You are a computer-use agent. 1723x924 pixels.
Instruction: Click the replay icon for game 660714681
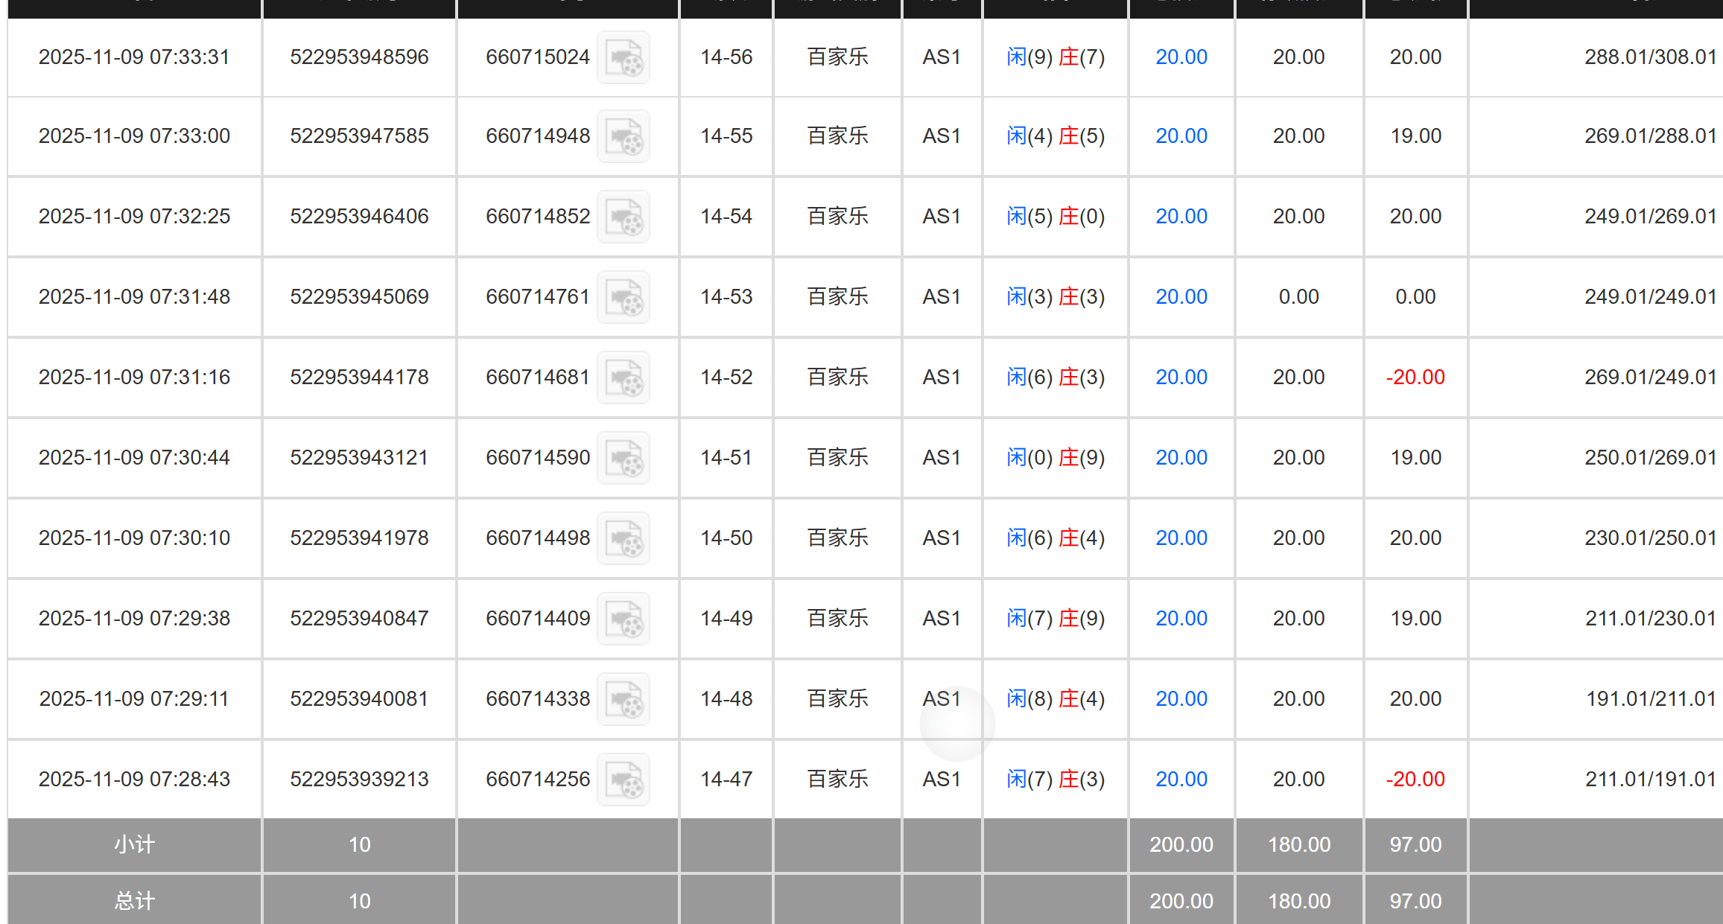623,377
